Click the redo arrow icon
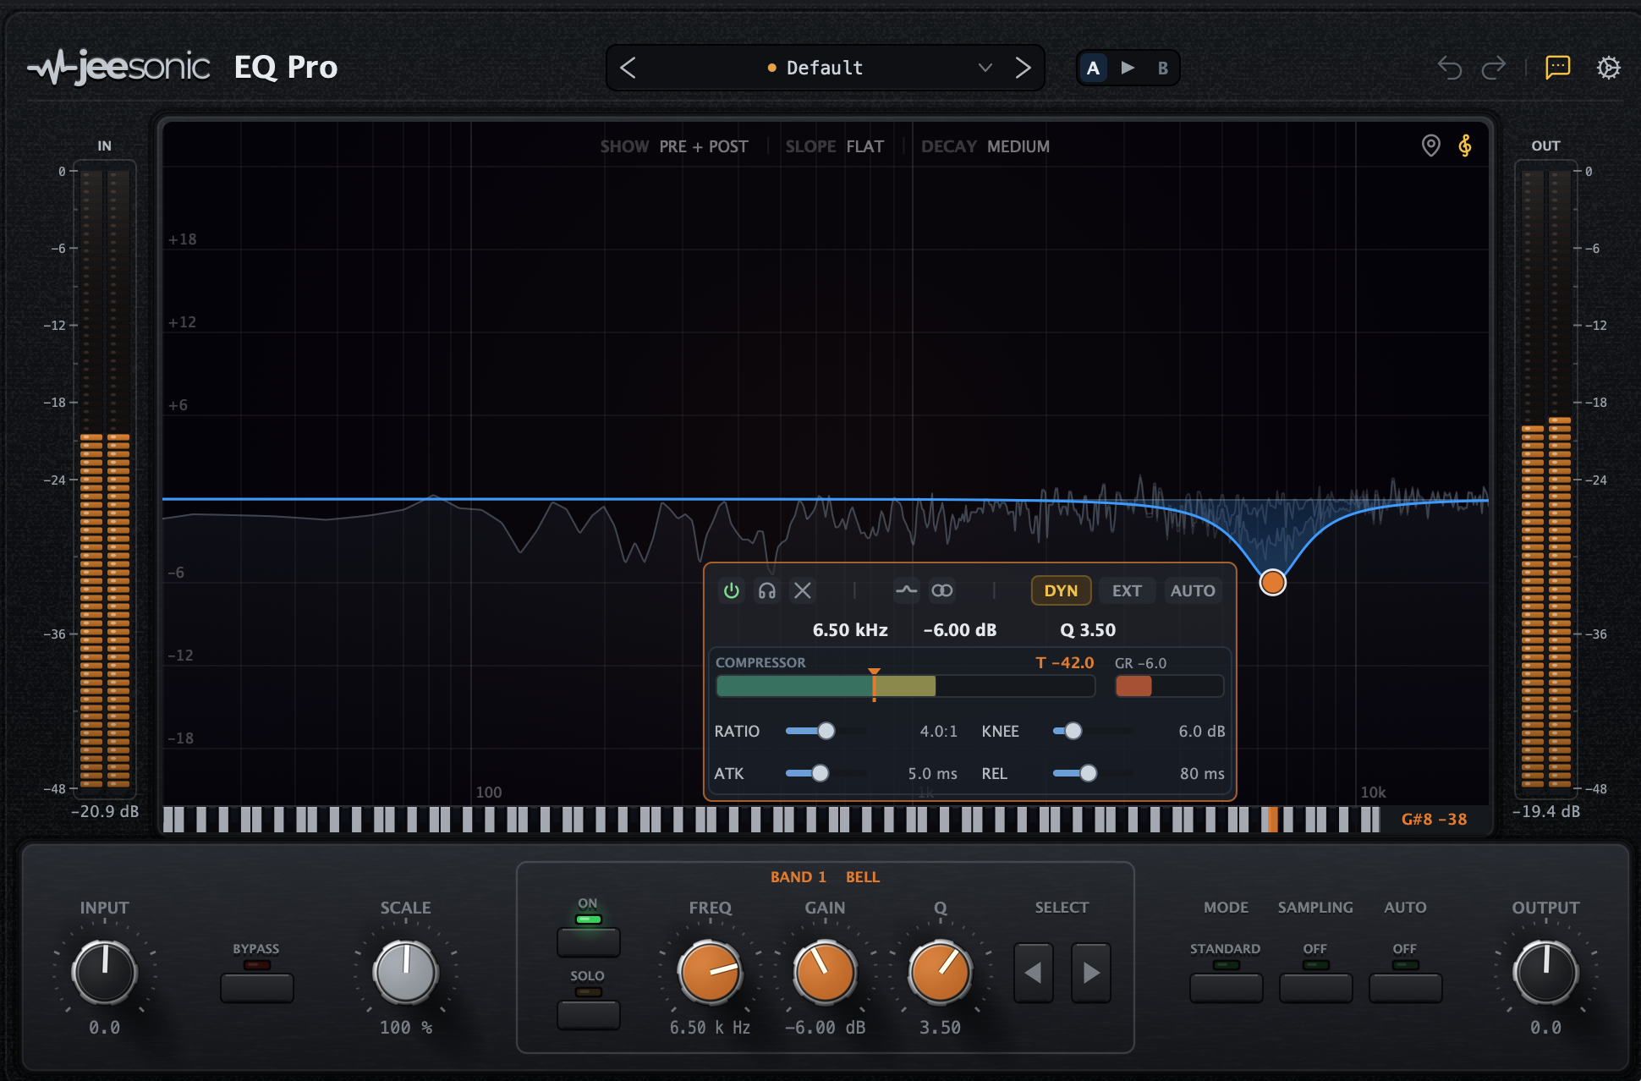 point(1494,68)
